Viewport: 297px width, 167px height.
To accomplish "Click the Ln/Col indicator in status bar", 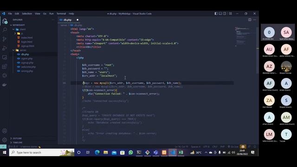I will point(181,147).
